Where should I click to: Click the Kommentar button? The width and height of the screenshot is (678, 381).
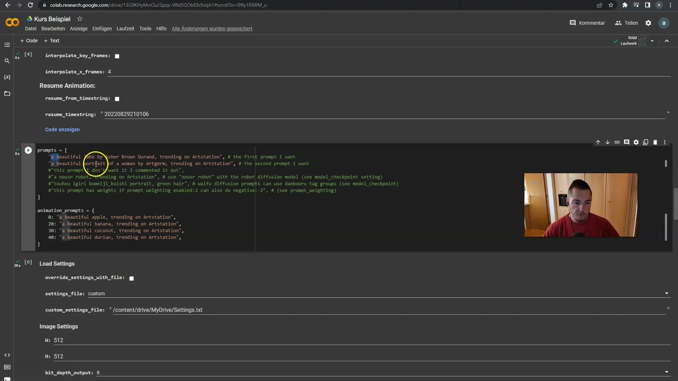[x=587, y=23]
